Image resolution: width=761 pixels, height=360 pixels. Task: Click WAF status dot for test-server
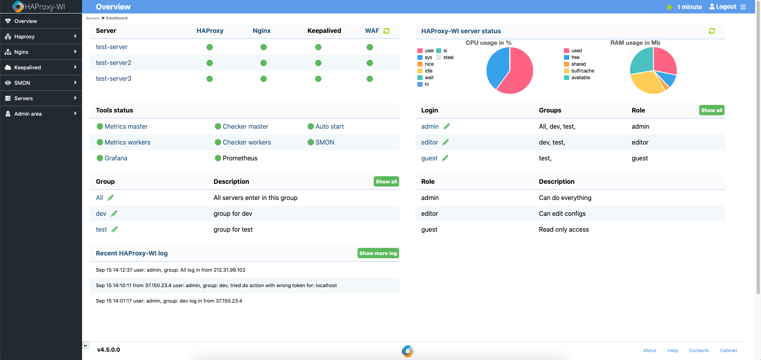click(370, 47)
